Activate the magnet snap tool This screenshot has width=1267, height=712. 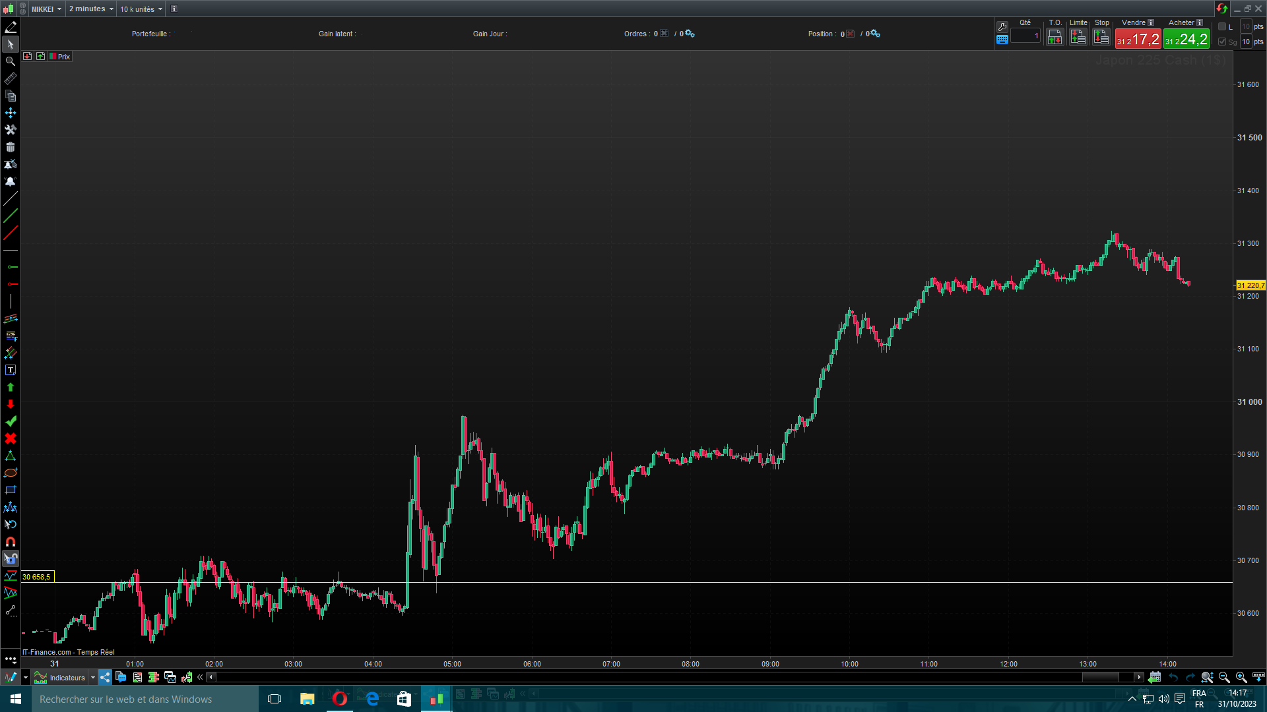coord(11,541)
